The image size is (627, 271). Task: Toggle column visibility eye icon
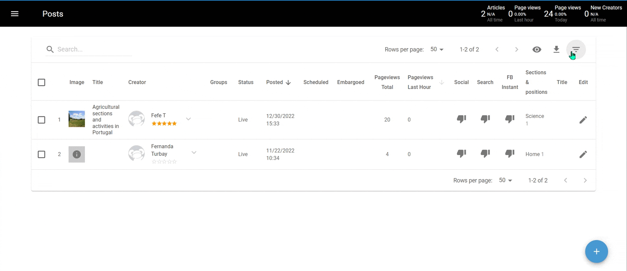tap(536, 49)
